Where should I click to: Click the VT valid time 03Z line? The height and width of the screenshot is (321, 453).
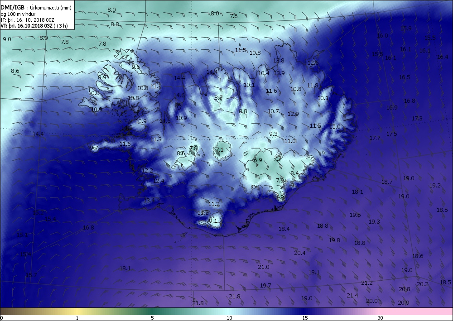(34, 26)
